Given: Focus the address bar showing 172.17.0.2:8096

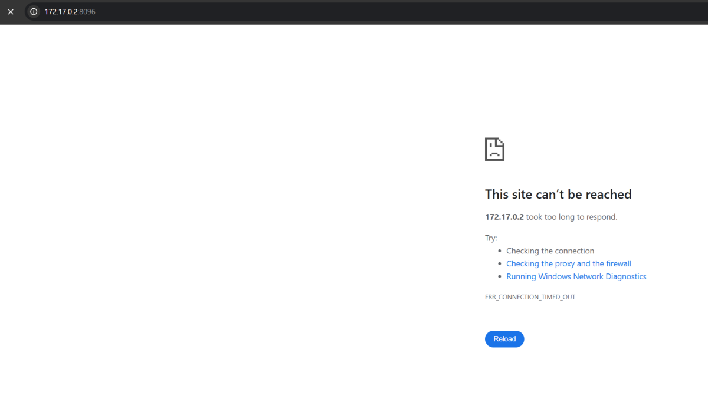Looking at the screenshot, I should tap(366, 11).
